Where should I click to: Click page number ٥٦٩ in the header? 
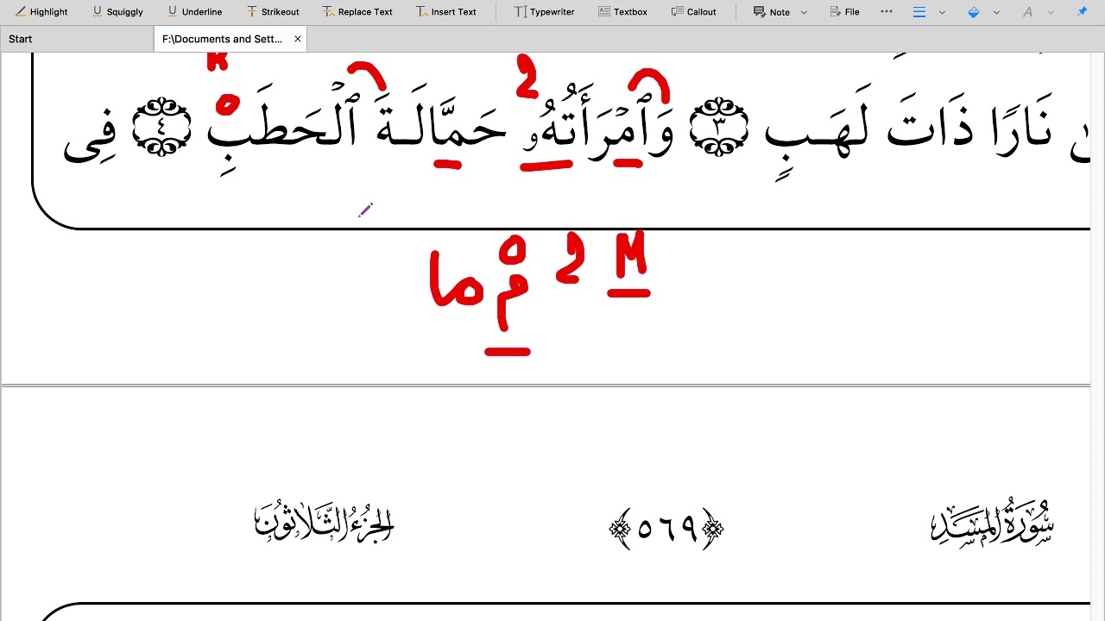pos(666,528)
